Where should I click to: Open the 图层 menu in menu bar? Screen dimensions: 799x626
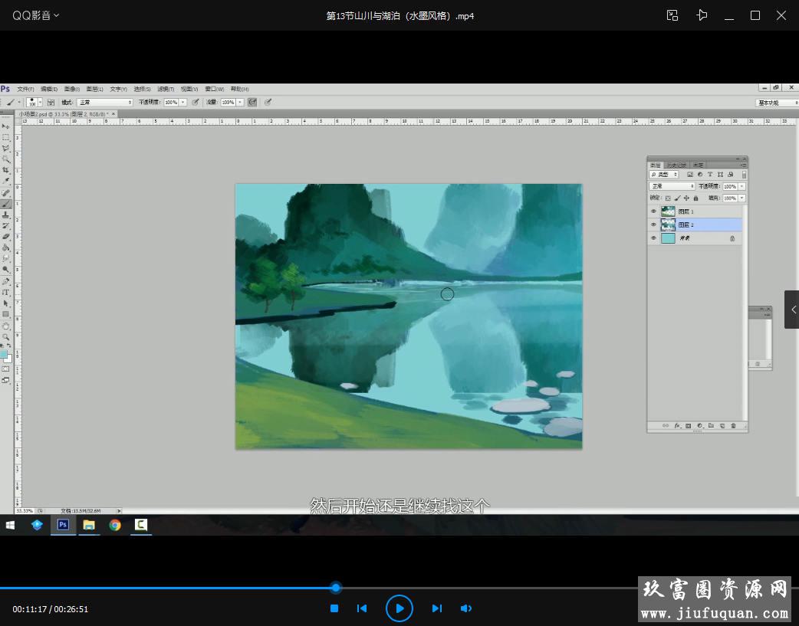tap(95, 89)
